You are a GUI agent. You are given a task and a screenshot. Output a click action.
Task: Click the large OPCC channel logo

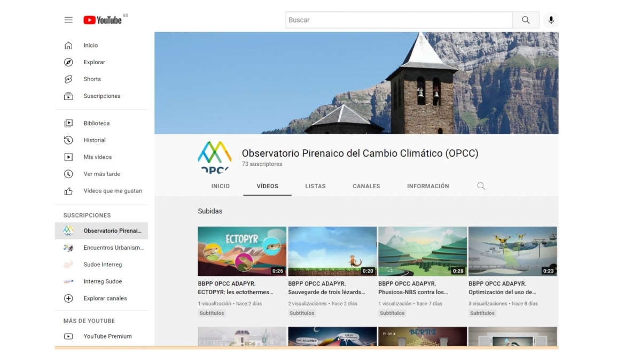click(215, 157)
